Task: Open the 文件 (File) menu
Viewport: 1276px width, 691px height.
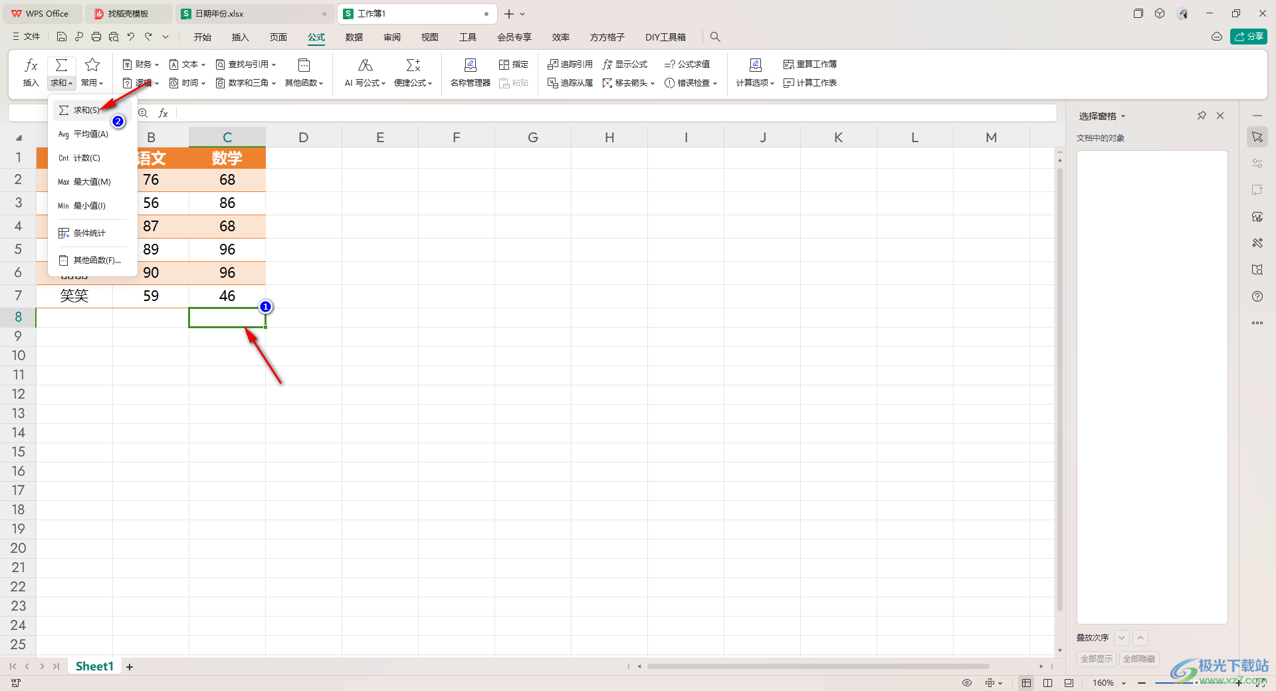Action: tap(27, 37)
